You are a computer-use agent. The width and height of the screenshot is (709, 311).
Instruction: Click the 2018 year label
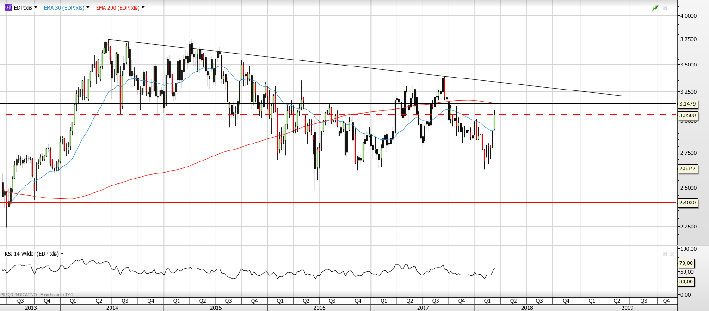[527, 308]
